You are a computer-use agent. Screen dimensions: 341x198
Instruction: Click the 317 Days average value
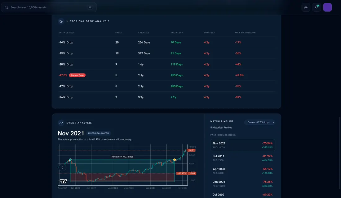pyautogui.click(x=144, y=53)
